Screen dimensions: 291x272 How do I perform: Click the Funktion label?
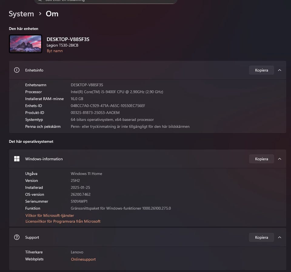(33, 208)
